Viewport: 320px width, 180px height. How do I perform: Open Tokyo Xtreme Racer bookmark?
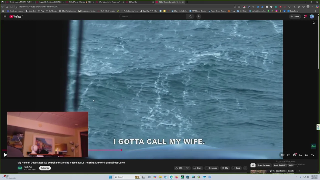[x=217, y=11]
